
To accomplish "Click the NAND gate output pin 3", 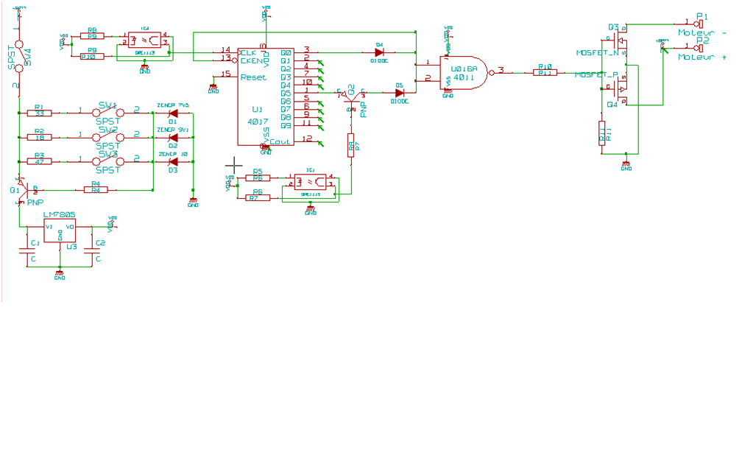I will [x=501, y=72].
